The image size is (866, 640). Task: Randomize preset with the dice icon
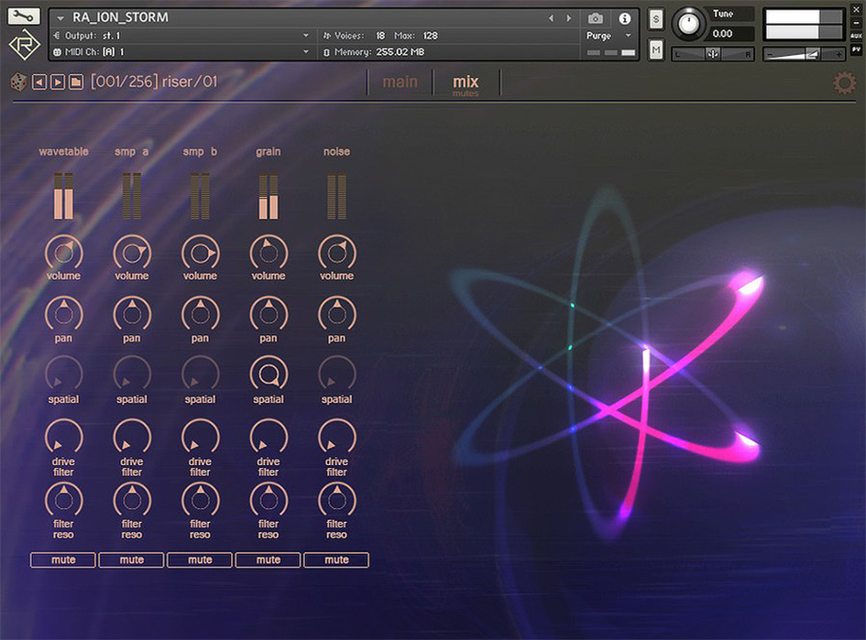(x=18, y=82)
